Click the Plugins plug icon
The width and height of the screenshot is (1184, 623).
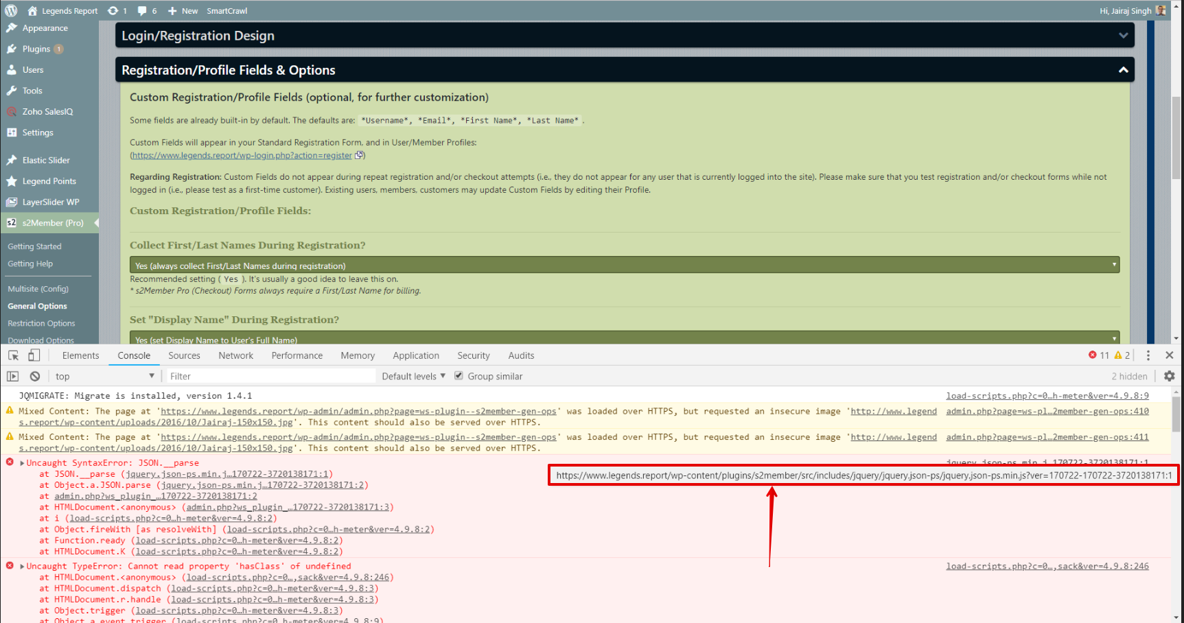[12, 49]
